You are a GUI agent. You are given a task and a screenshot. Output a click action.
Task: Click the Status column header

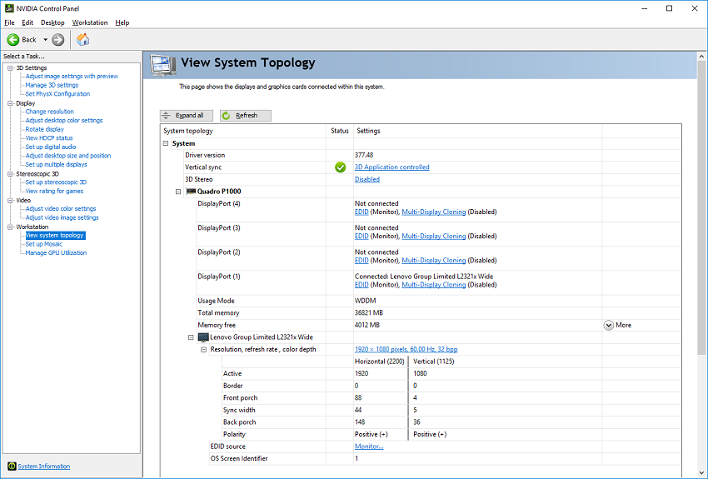pos(340,131)
